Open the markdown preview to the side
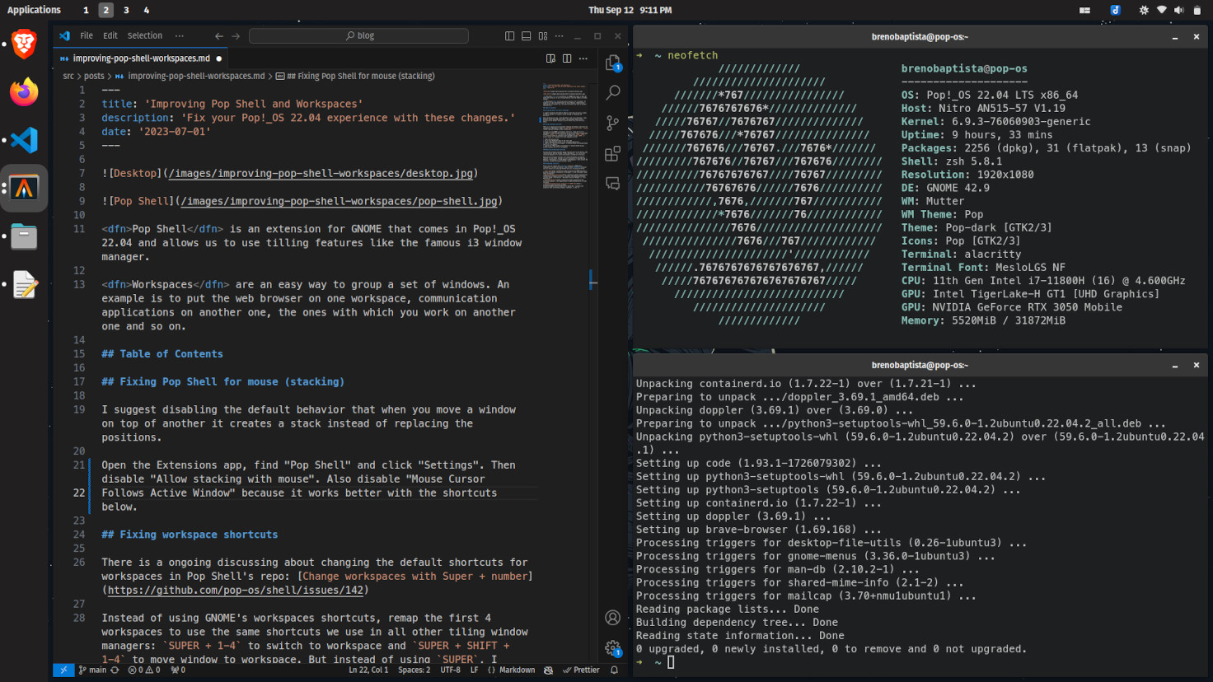This screenshot has height=682, width=1213. (x=550, y=58)
